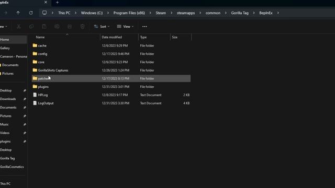Expand the chevron after Steam breadcrumb

(x=171, y=13)
